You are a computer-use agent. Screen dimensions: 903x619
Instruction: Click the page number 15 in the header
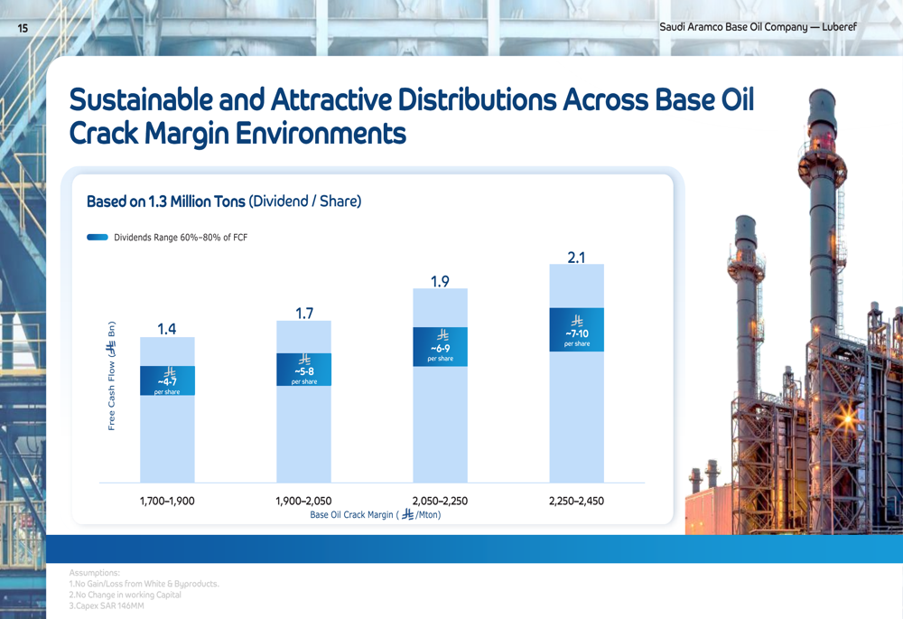[23, 28]
